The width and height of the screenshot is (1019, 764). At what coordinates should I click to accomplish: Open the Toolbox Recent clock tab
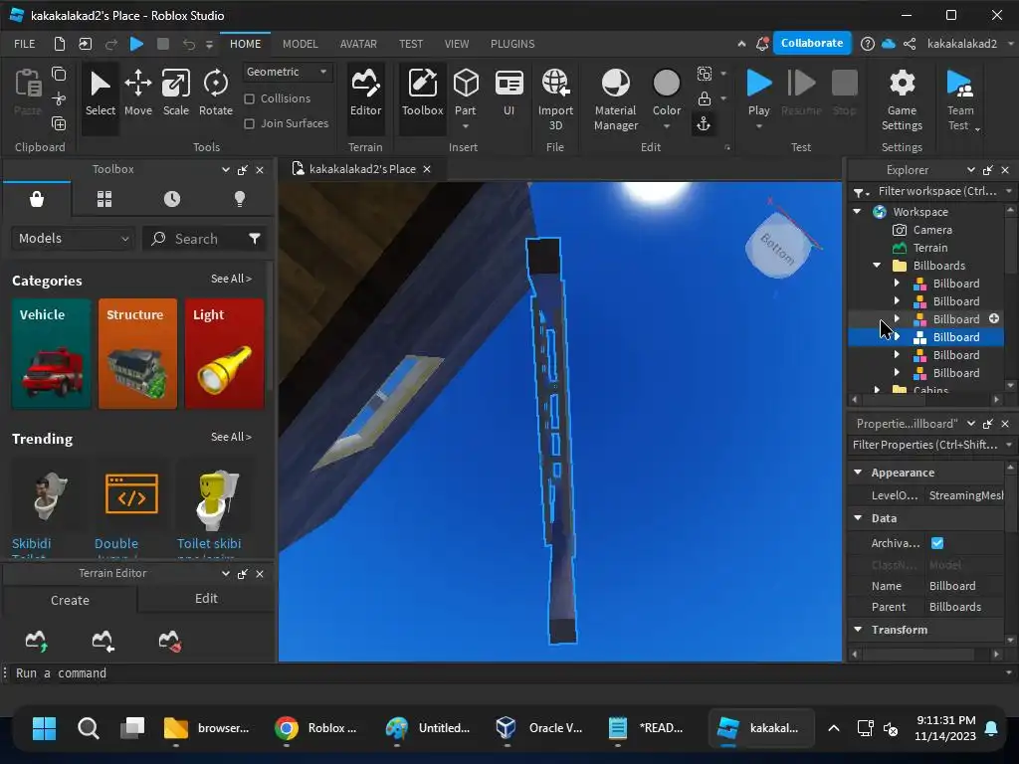(x=172, y=199)
